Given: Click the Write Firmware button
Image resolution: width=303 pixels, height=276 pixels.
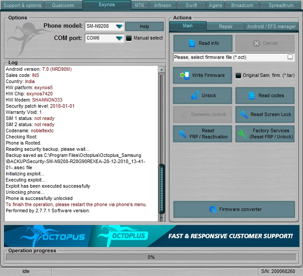Looking at the screenshot, I should pos(203,75).
